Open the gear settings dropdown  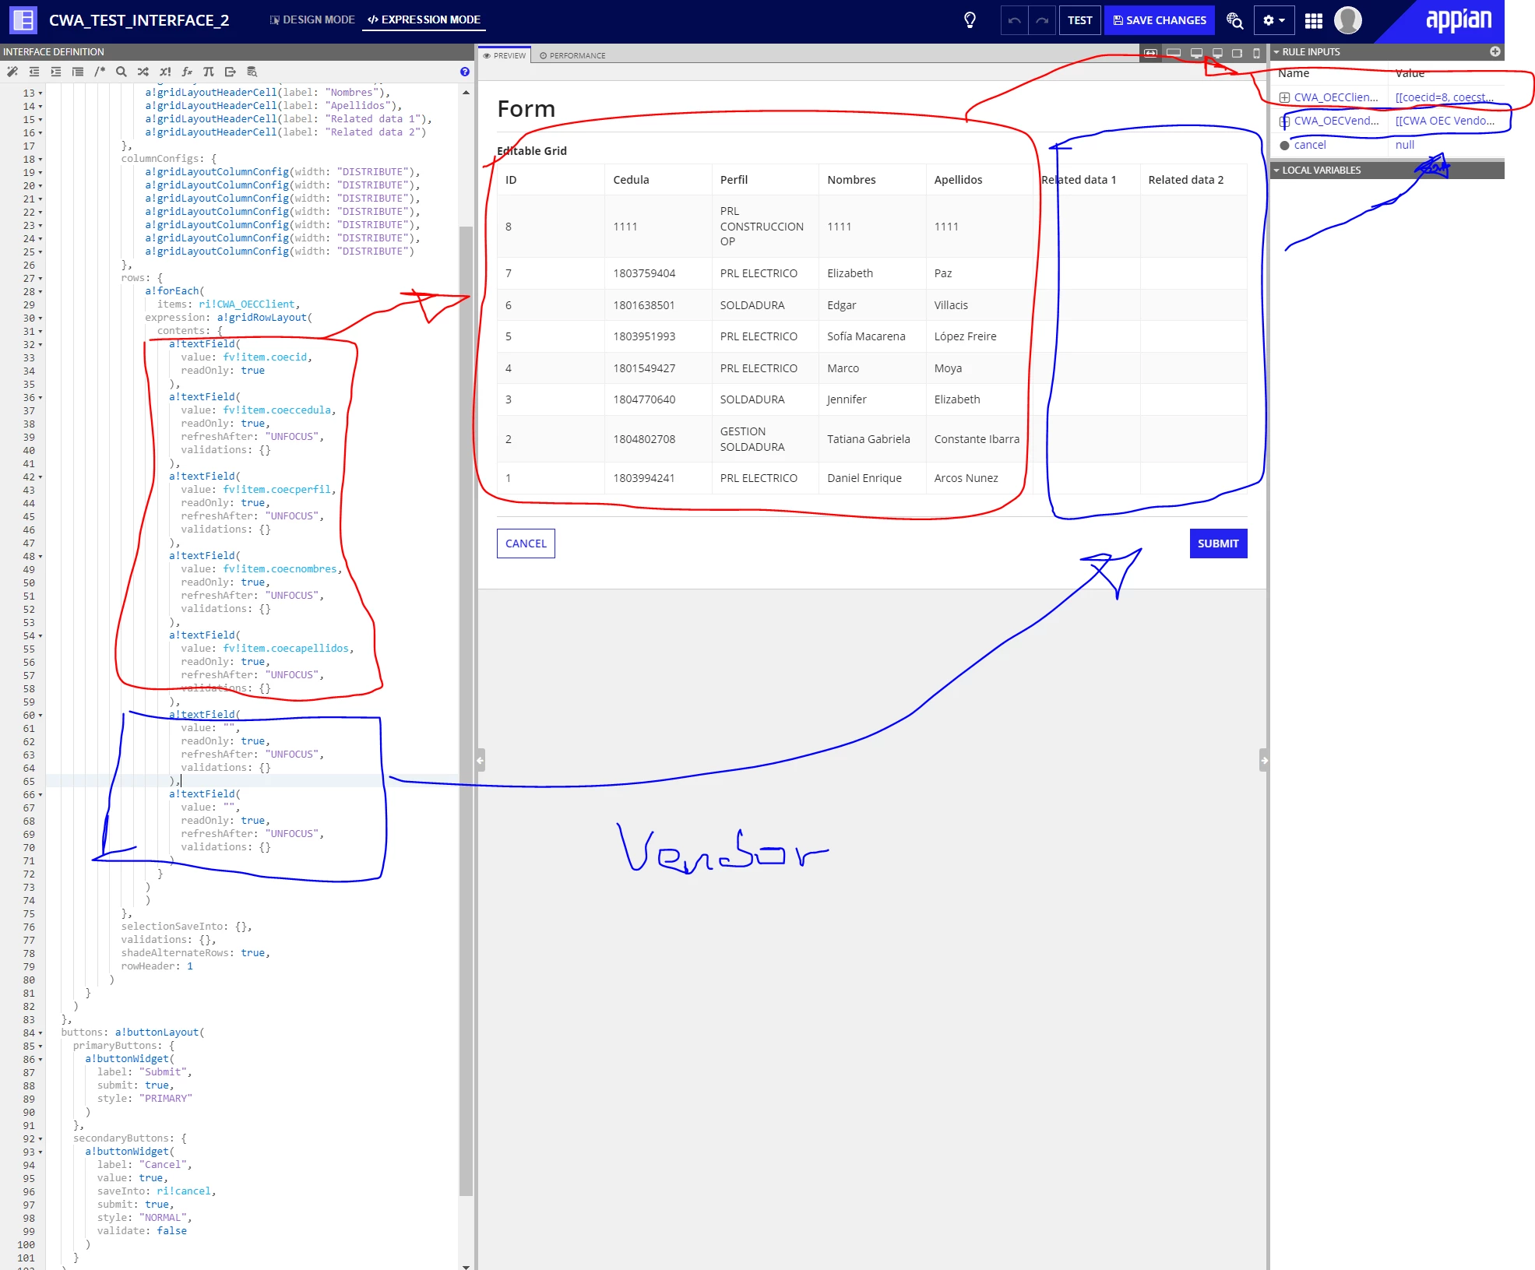point(1274,20)
